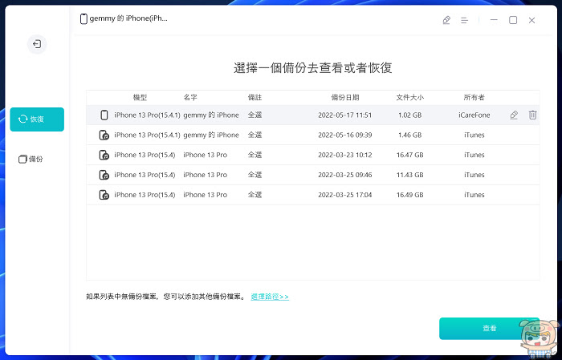
Task: Click gemmy 的 iPhone name in 1.46 GB row
Action: coord(211,136)
